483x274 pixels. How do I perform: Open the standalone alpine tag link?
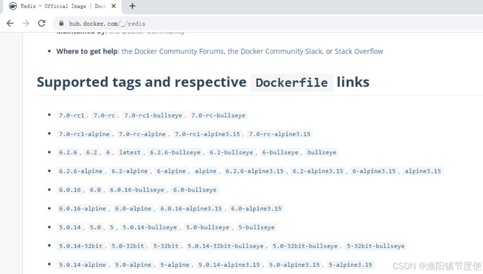pos(205,171)
